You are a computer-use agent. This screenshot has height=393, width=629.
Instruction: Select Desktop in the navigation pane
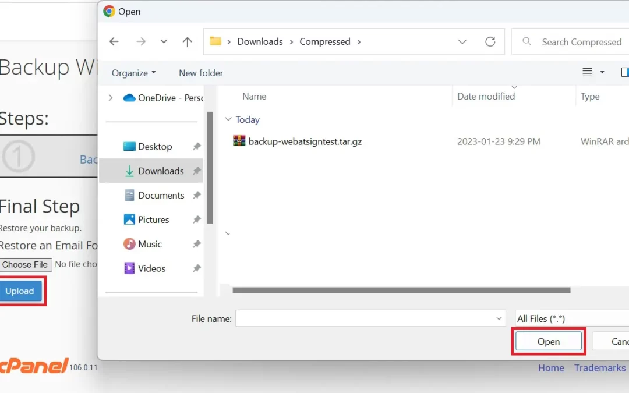tap(155, 147)
